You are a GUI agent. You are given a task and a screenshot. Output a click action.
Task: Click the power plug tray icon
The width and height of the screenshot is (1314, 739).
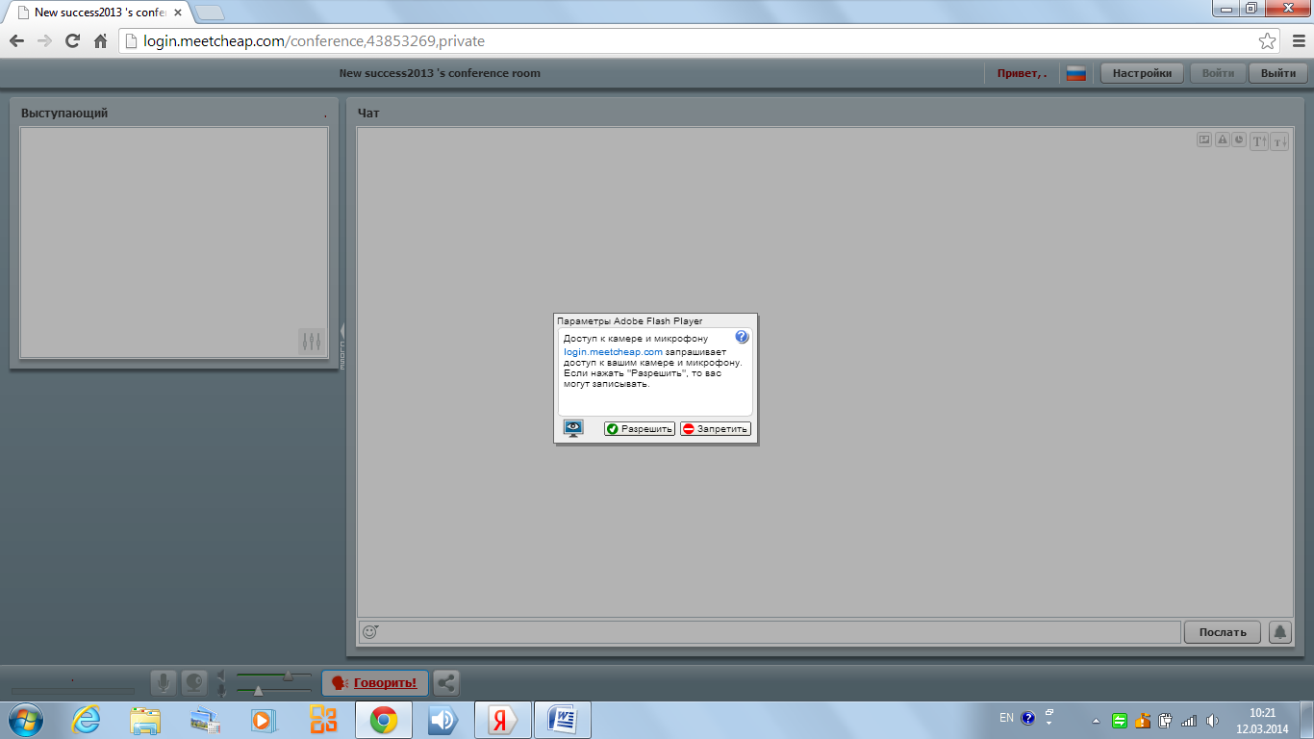coord(1166,720)
